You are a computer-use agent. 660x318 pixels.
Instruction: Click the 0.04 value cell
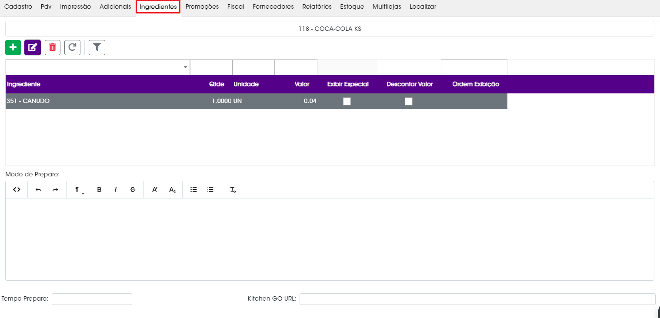(x=310, y=101)
